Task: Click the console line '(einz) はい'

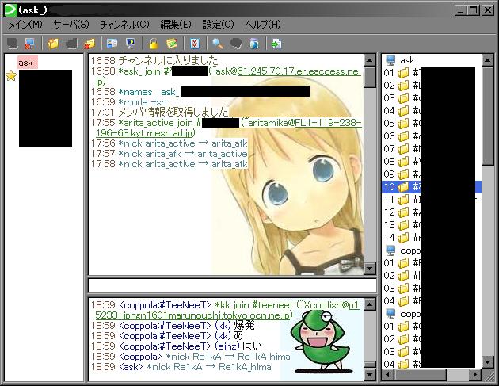Action: [x=238, y=346]
